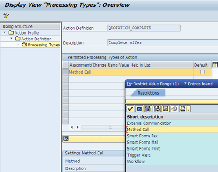Select Processing Types in Dialog Structure
The height and width of the screenshot is (172, 218).
click(44, 45)
